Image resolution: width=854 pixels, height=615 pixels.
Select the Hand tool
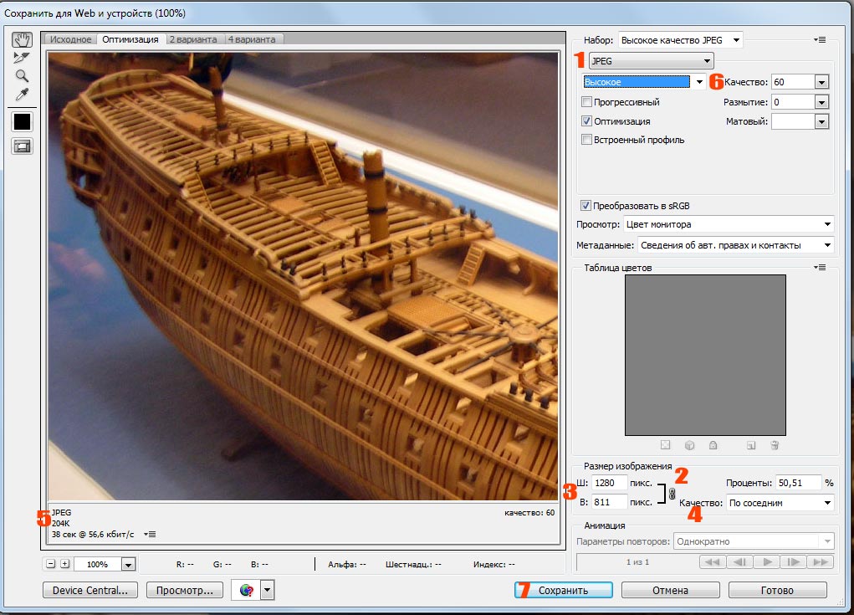(x=22, y=39)
